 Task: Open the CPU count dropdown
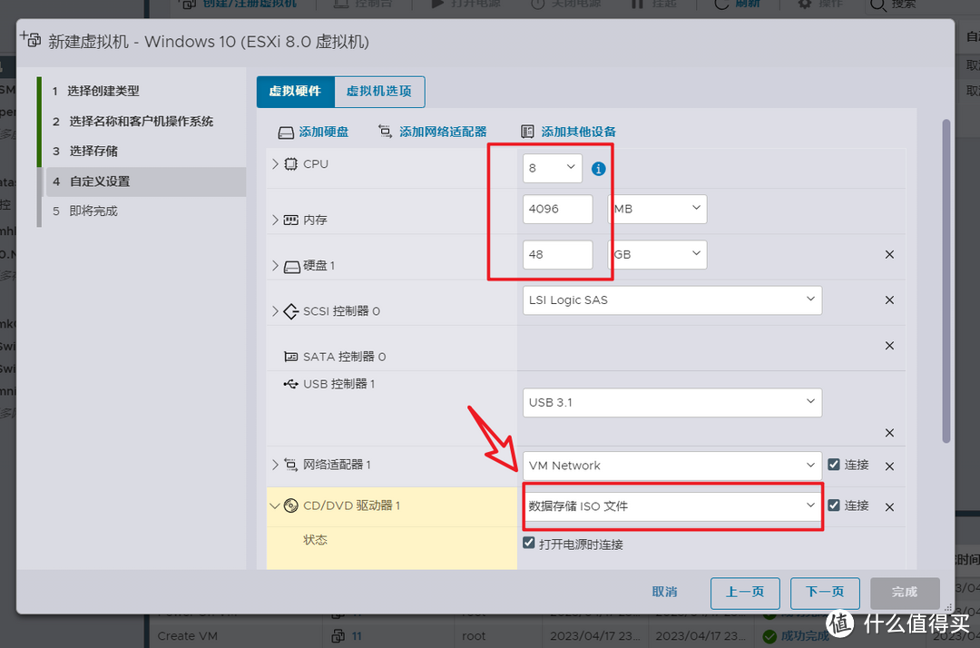click(x=552, y=168)
